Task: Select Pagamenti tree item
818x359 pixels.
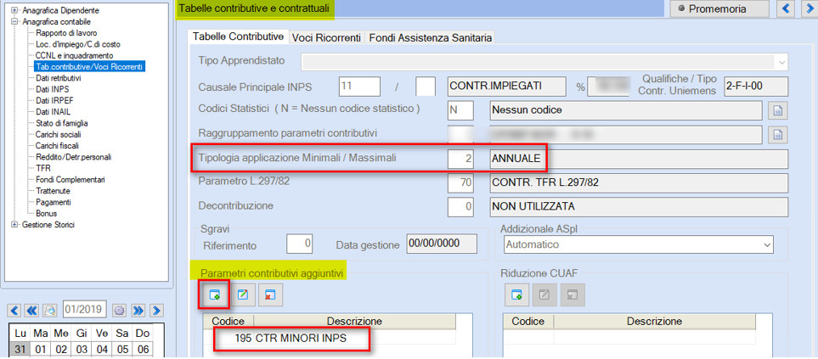Action: point(54,202)
